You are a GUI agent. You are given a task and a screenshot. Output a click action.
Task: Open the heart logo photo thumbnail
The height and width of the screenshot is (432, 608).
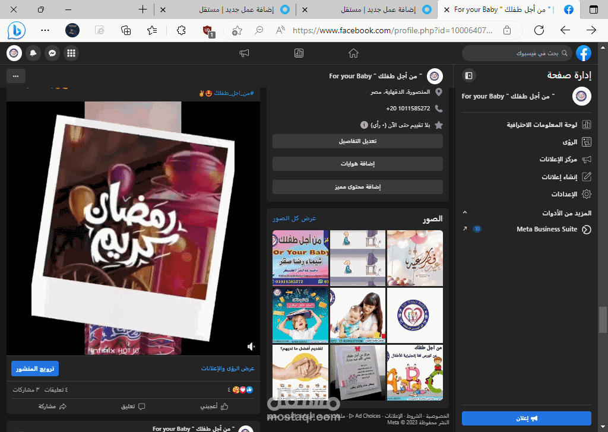tap(415, 315)
